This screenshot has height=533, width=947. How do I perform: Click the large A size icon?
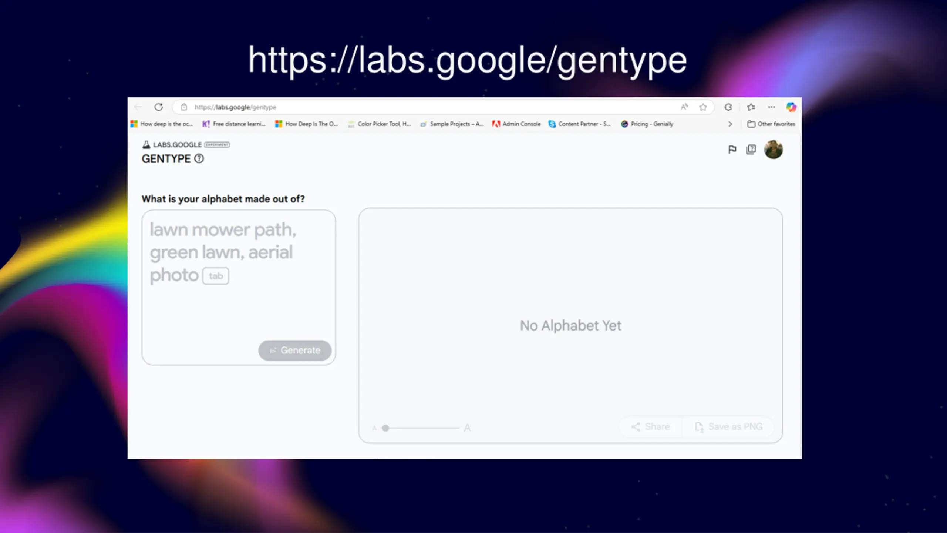(467, 428)
